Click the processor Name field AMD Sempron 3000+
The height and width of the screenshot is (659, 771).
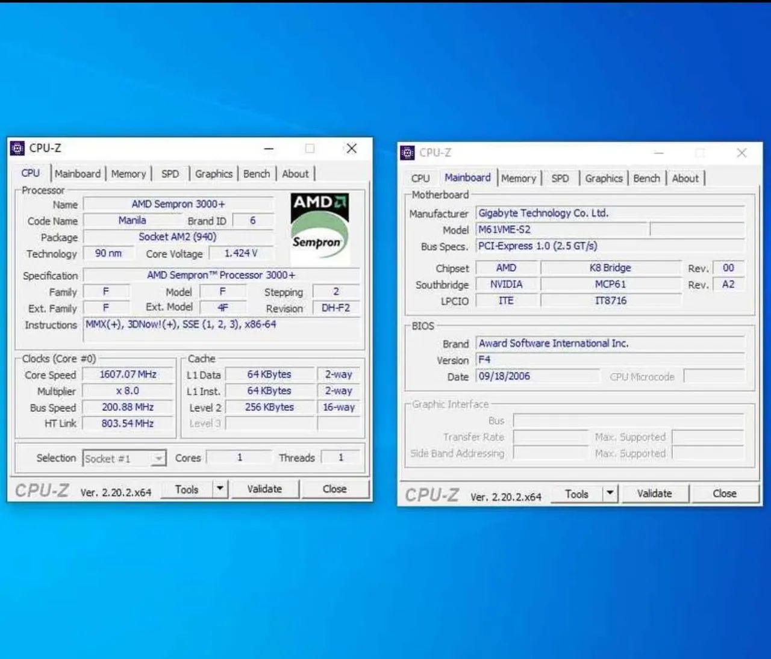[x=178, y=204]
